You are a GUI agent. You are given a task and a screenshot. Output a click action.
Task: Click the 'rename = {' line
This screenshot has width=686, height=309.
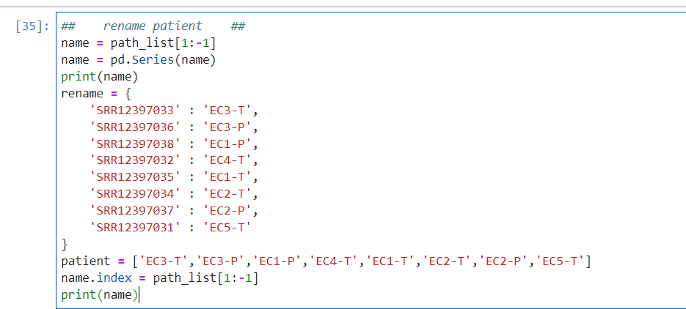coord(96,94)
